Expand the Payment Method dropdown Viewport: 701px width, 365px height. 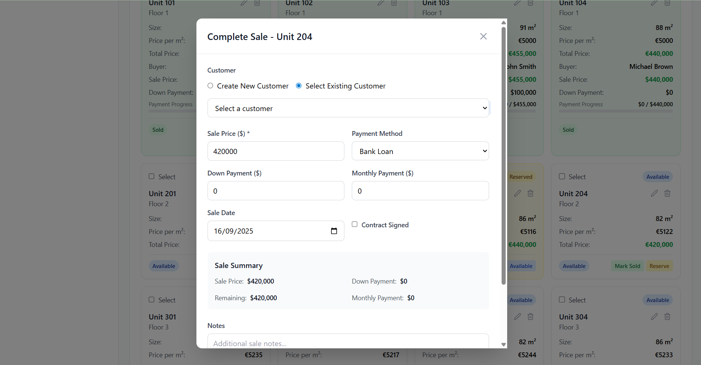click(420, 151)
